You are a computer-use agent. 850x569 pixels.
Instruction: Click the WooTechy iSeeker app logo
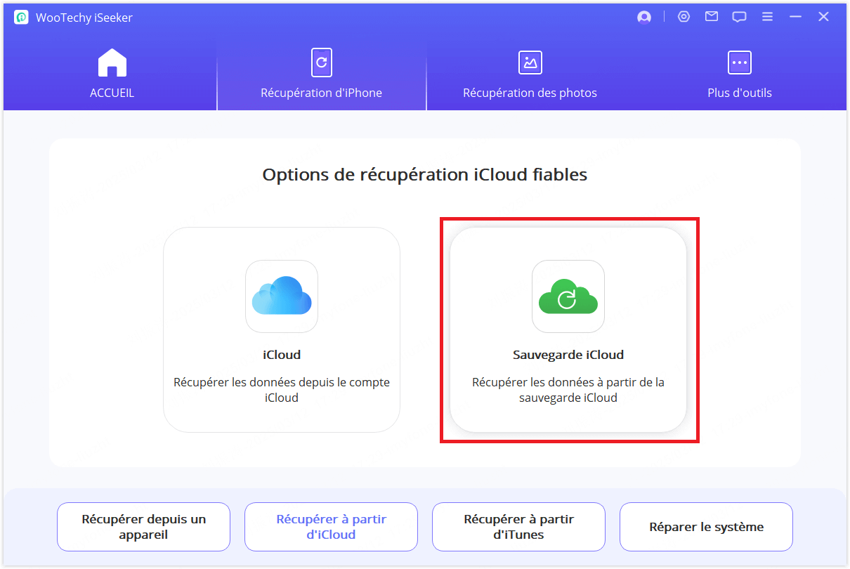(x=21, y=18)
